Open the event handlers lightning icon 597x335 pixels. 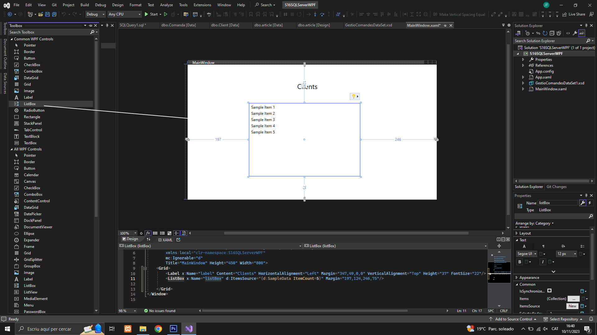tap(590, 203)
